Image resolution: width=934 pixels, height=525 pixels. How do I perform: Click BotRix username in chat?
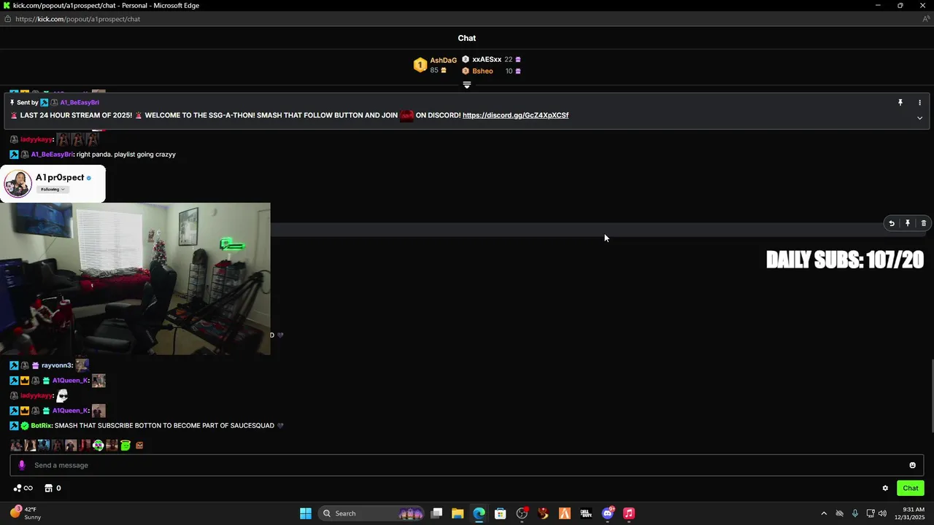coord(41,426)
